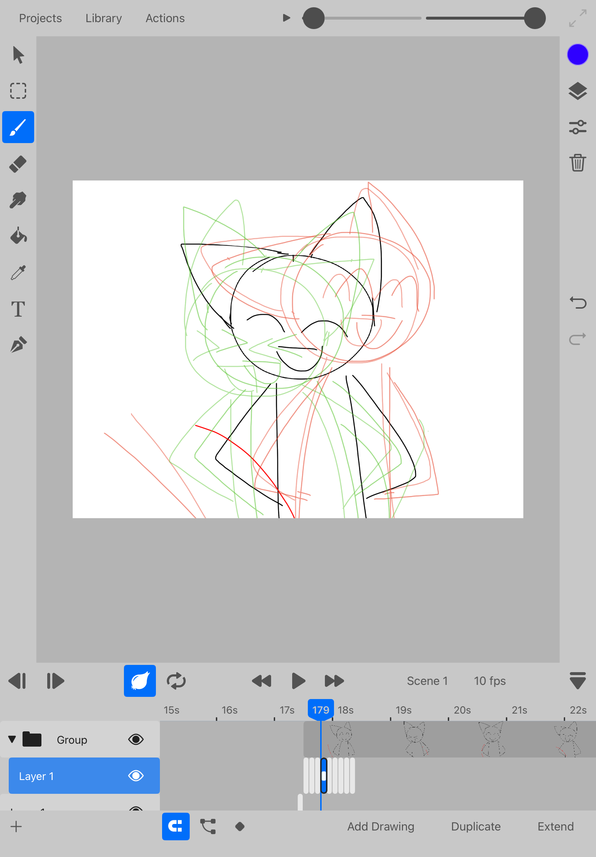Screen dimensions: 596x857
Task: Open the brush settings sliders icon
Action: point(577,127)
